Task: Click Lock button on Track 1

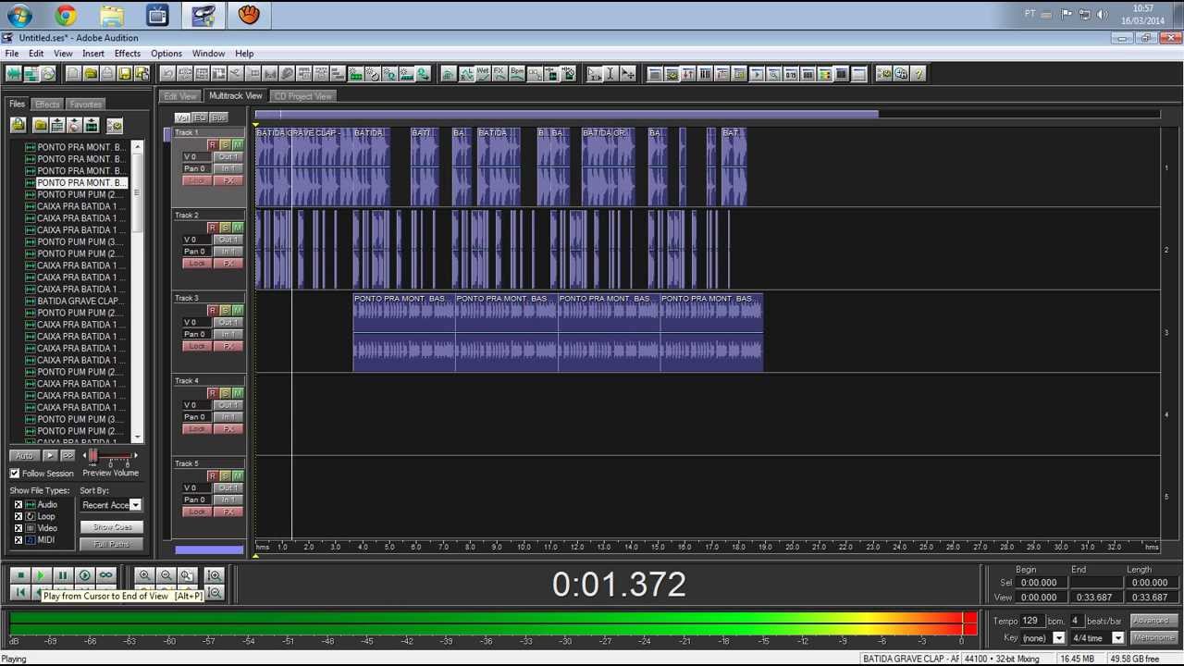Action: click(197, 180)
